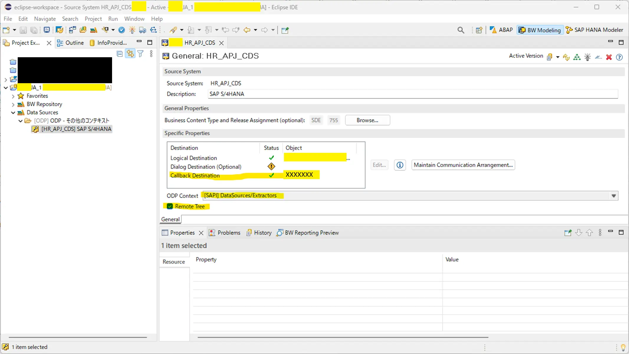Image resolution: width=629 pixels, height=354 pixels.
Task: Click the info (i) button near Edit
Action: (x=400, y=165)
